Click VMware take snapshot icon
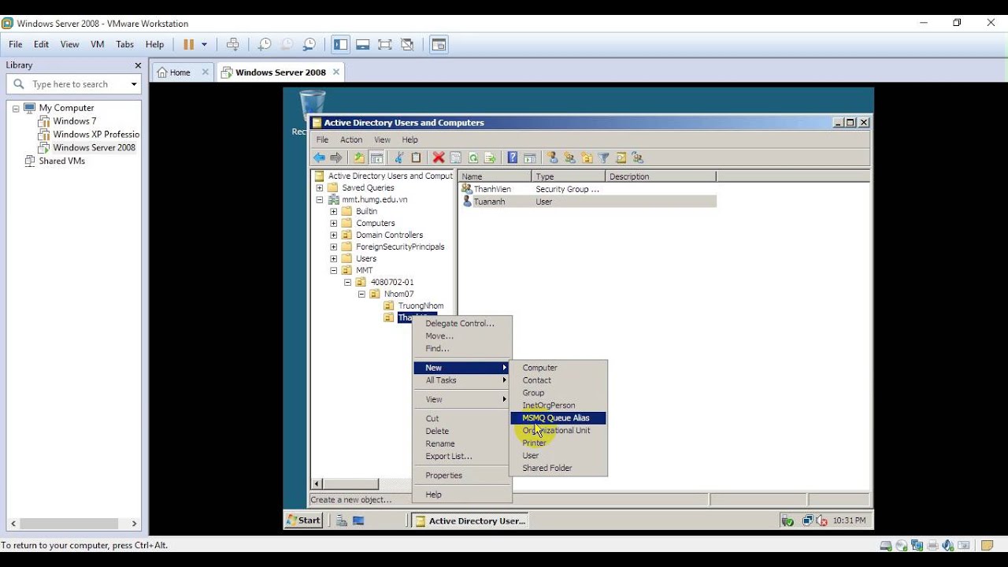The height and width of the screenshot is (567, 1008). 265,45
